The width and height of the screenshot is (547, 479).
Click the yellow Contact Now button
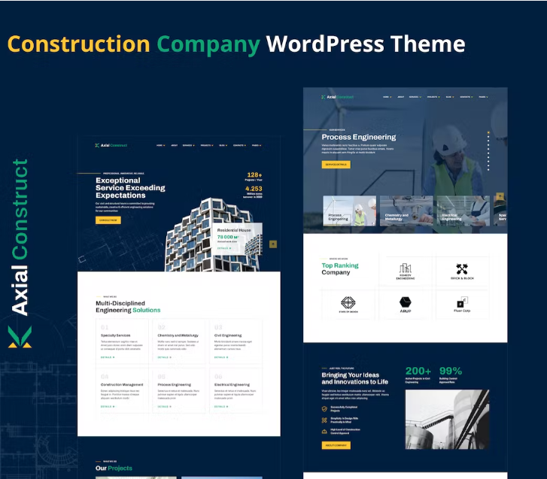click(108, 220)
